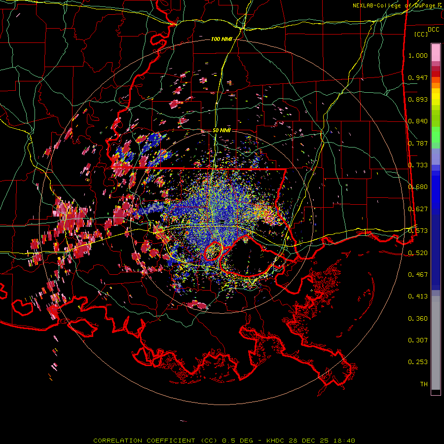Click the gray lower segment of color bar
This screenshot has height=444, width=444.
tap(436, 343)
